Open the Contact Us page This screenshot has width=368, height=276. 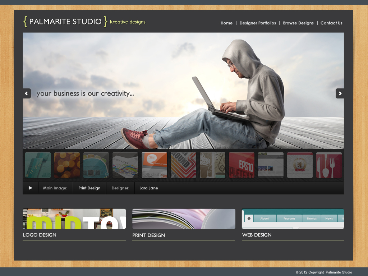(x=331, y=23)
